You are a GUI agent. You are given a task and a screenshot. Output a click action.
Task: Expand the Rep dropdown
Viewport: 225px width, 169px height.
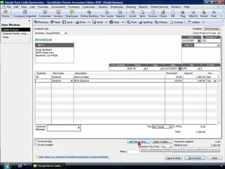click(162, 69)
